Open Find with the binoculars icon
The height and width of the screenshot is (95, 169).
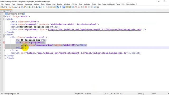tap(36, 7)
